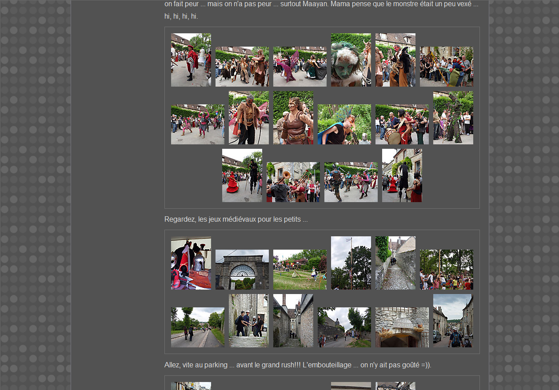Open close-up of woman in brown leather
The height and width of the screenshot is (390, 559).
click(293, 118)
